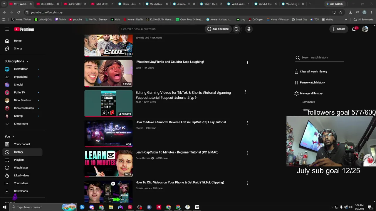Expand Subscriptions section chevron
This screenshot has height=211, width=376.
click(x=27, y=61)
